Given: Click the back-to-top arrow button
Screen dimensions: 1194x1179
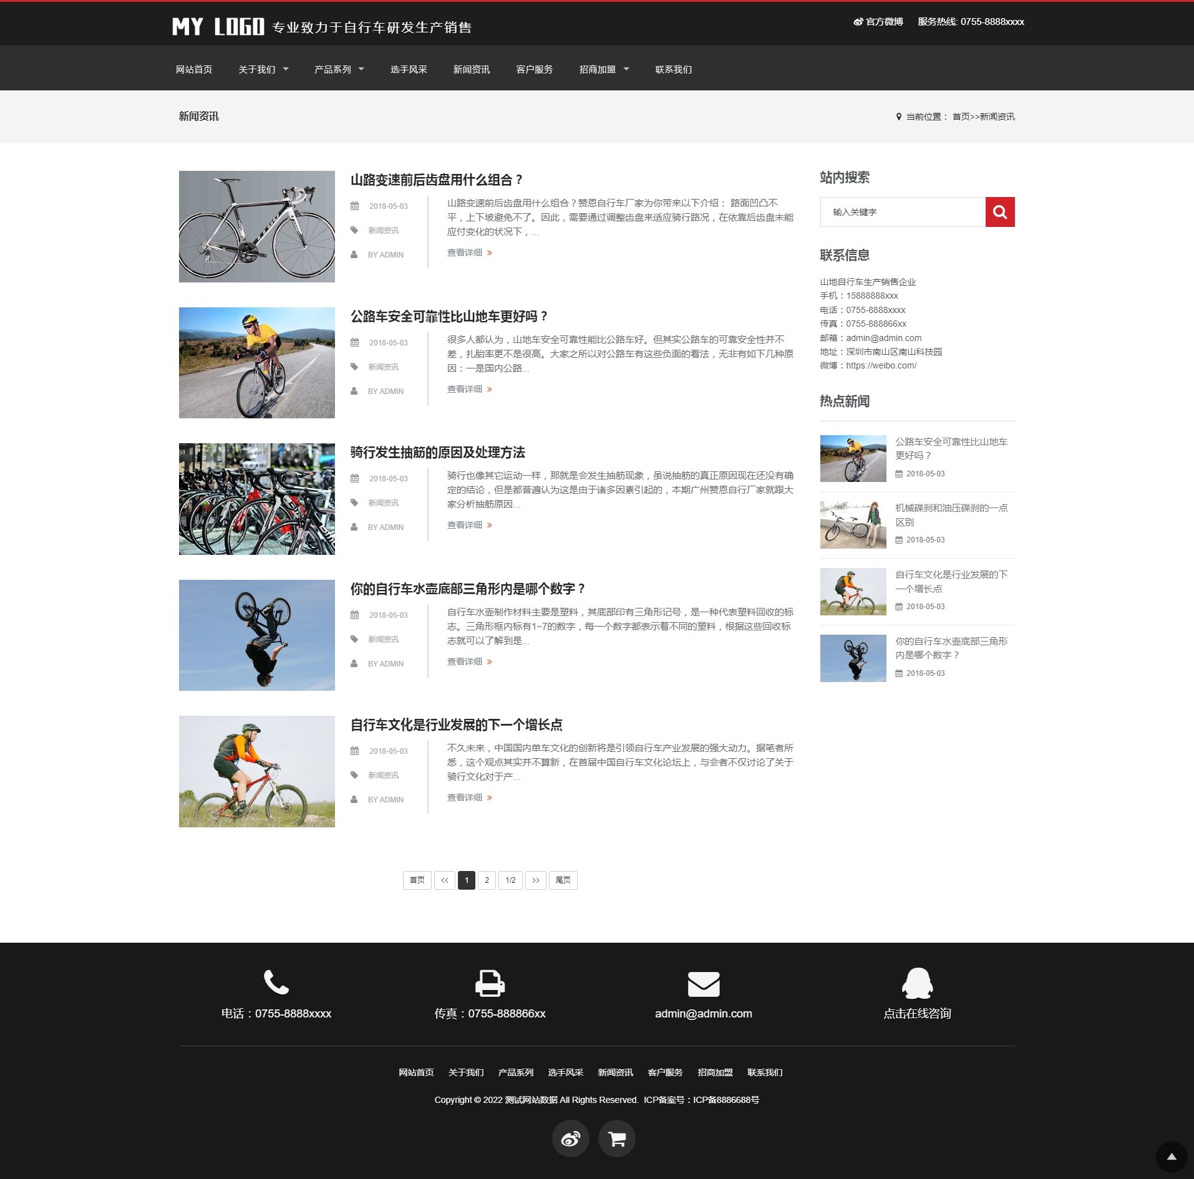Looking at the screenshot, I should [1171, 1157].
